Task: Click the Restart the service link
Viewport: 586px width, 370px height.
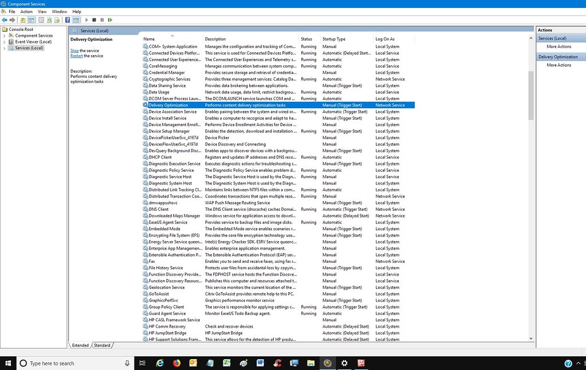Action: (x=77, y=56)
